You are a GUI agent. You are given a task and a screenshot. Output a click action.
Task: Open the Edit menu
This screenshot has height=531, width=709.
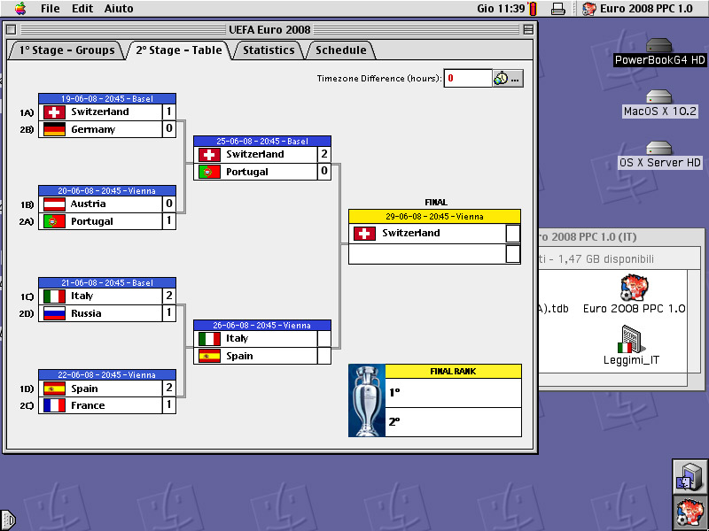click(x=82, y=9)
